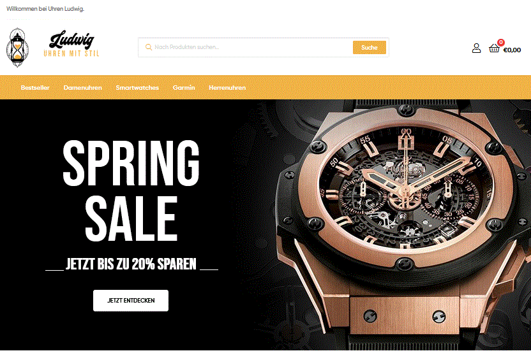Click the Jetzt bis zu 20% sparen text
531x351 pixels.
click(131, 264)
